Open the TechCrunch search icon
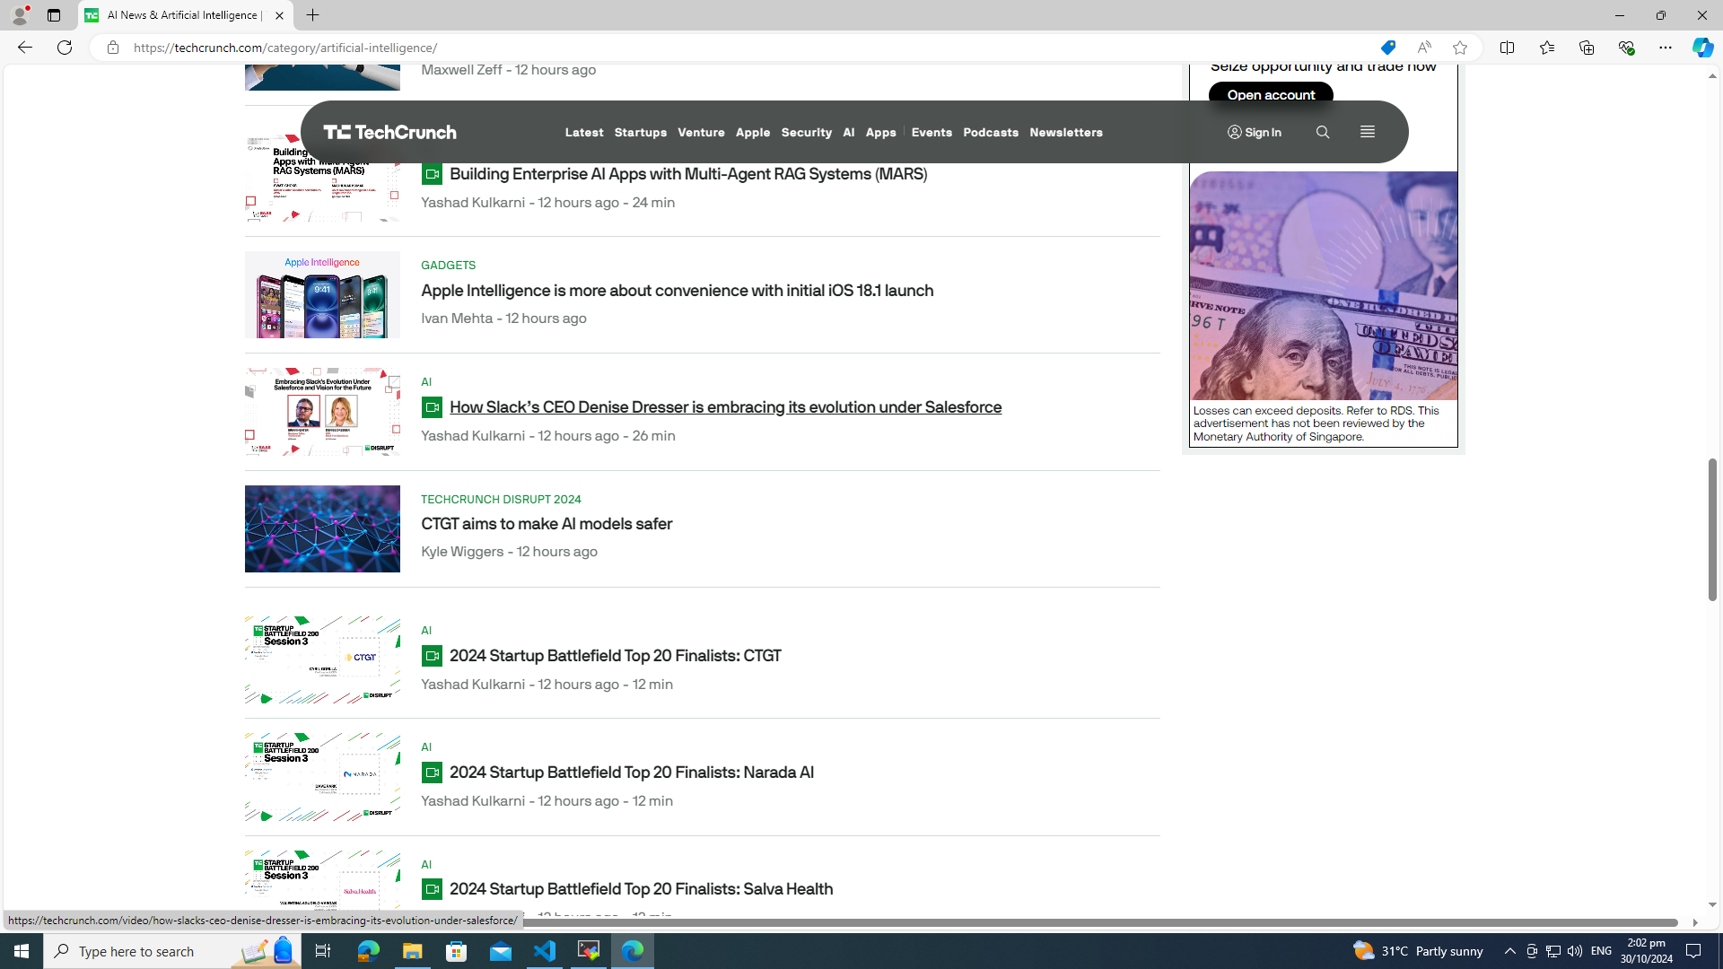The width and height of the screenshot is (1723, 969). (x=1322, y=132)
